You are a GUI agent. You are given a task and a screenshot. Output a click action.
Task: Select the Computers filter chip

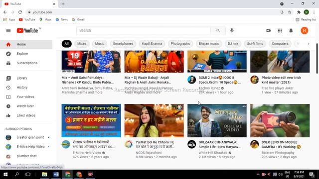pos(280,44)
